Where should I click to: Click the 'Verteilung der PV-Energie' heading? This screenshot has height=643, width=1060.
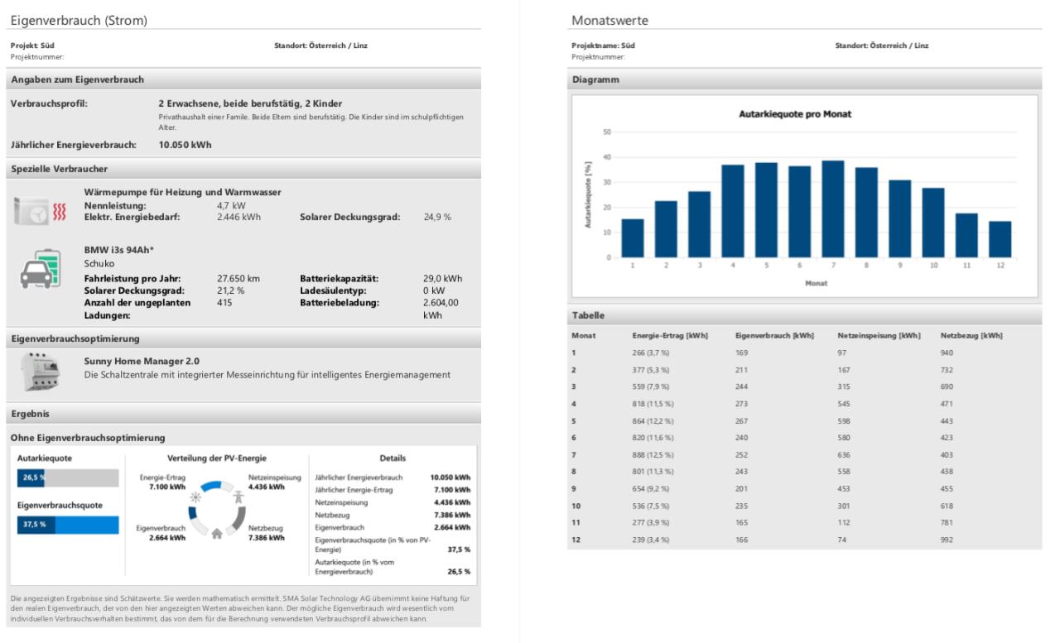pos(216,458)
